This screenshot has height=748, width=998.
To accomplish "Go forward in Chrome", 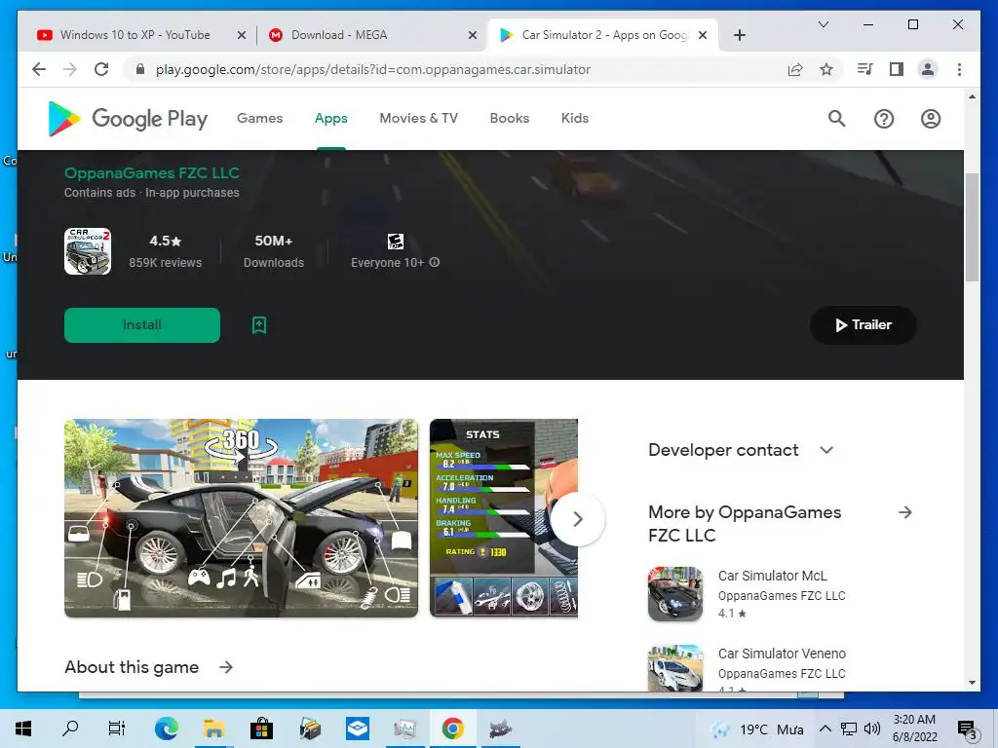I will click(70, 69).
